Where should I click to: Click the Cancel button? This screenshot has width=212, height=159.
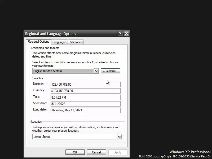coord(96,152)
